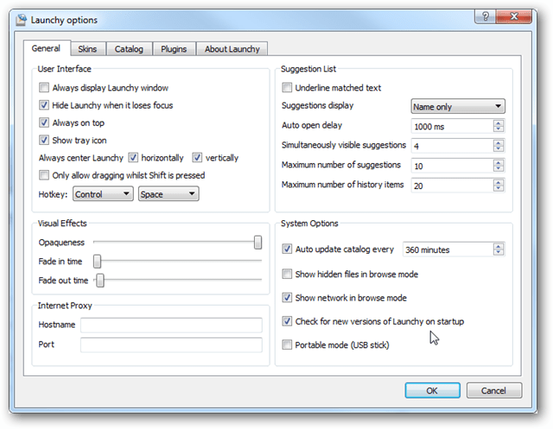This screenshot has width=553, height=429.
Task: Open the Plugins tab
Action: point(174,49)
